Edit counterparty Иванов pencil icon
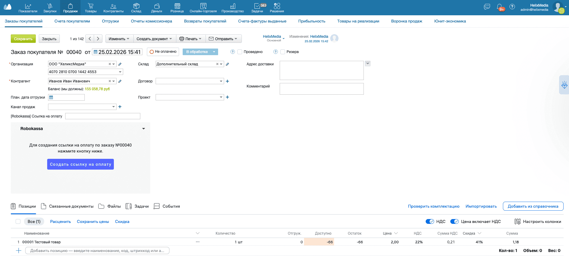Viewport: 569px width, 258px height. tap(120, 81)
